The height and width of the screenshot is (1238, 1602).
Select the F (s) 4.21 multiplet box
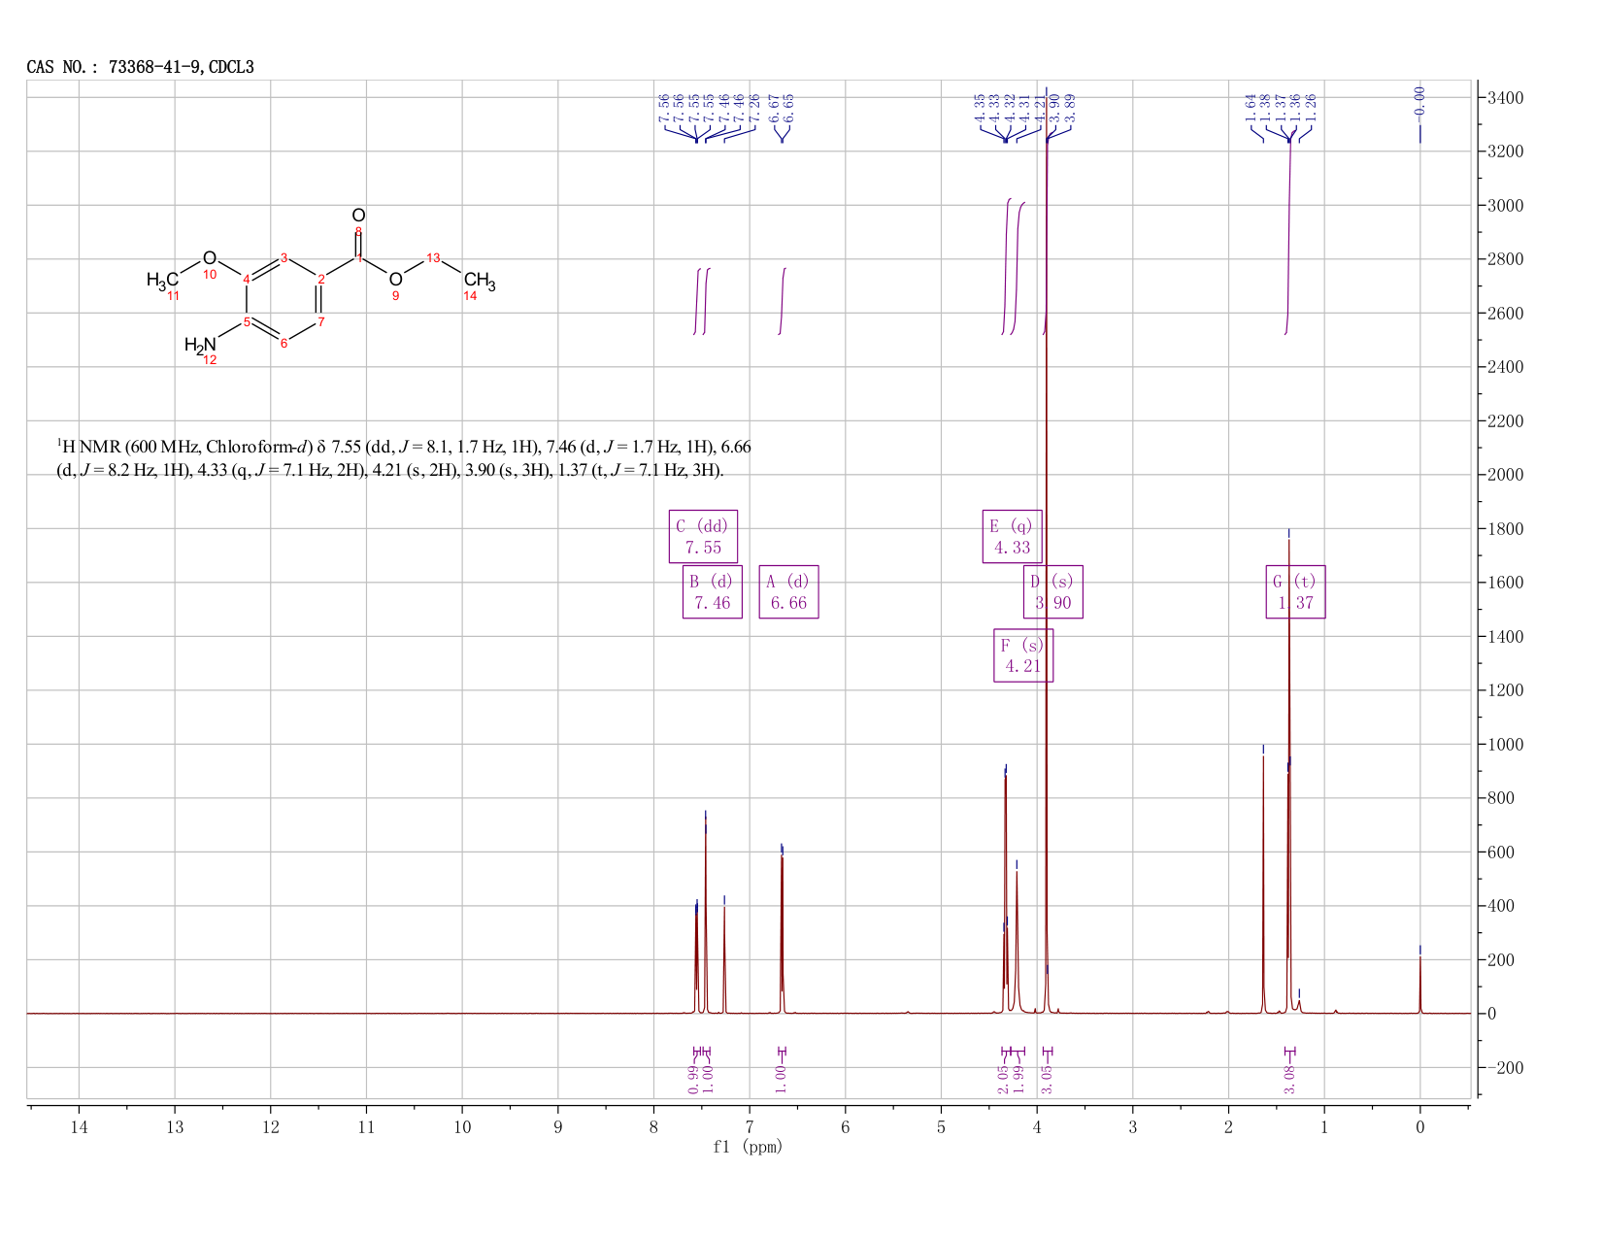1023,655
